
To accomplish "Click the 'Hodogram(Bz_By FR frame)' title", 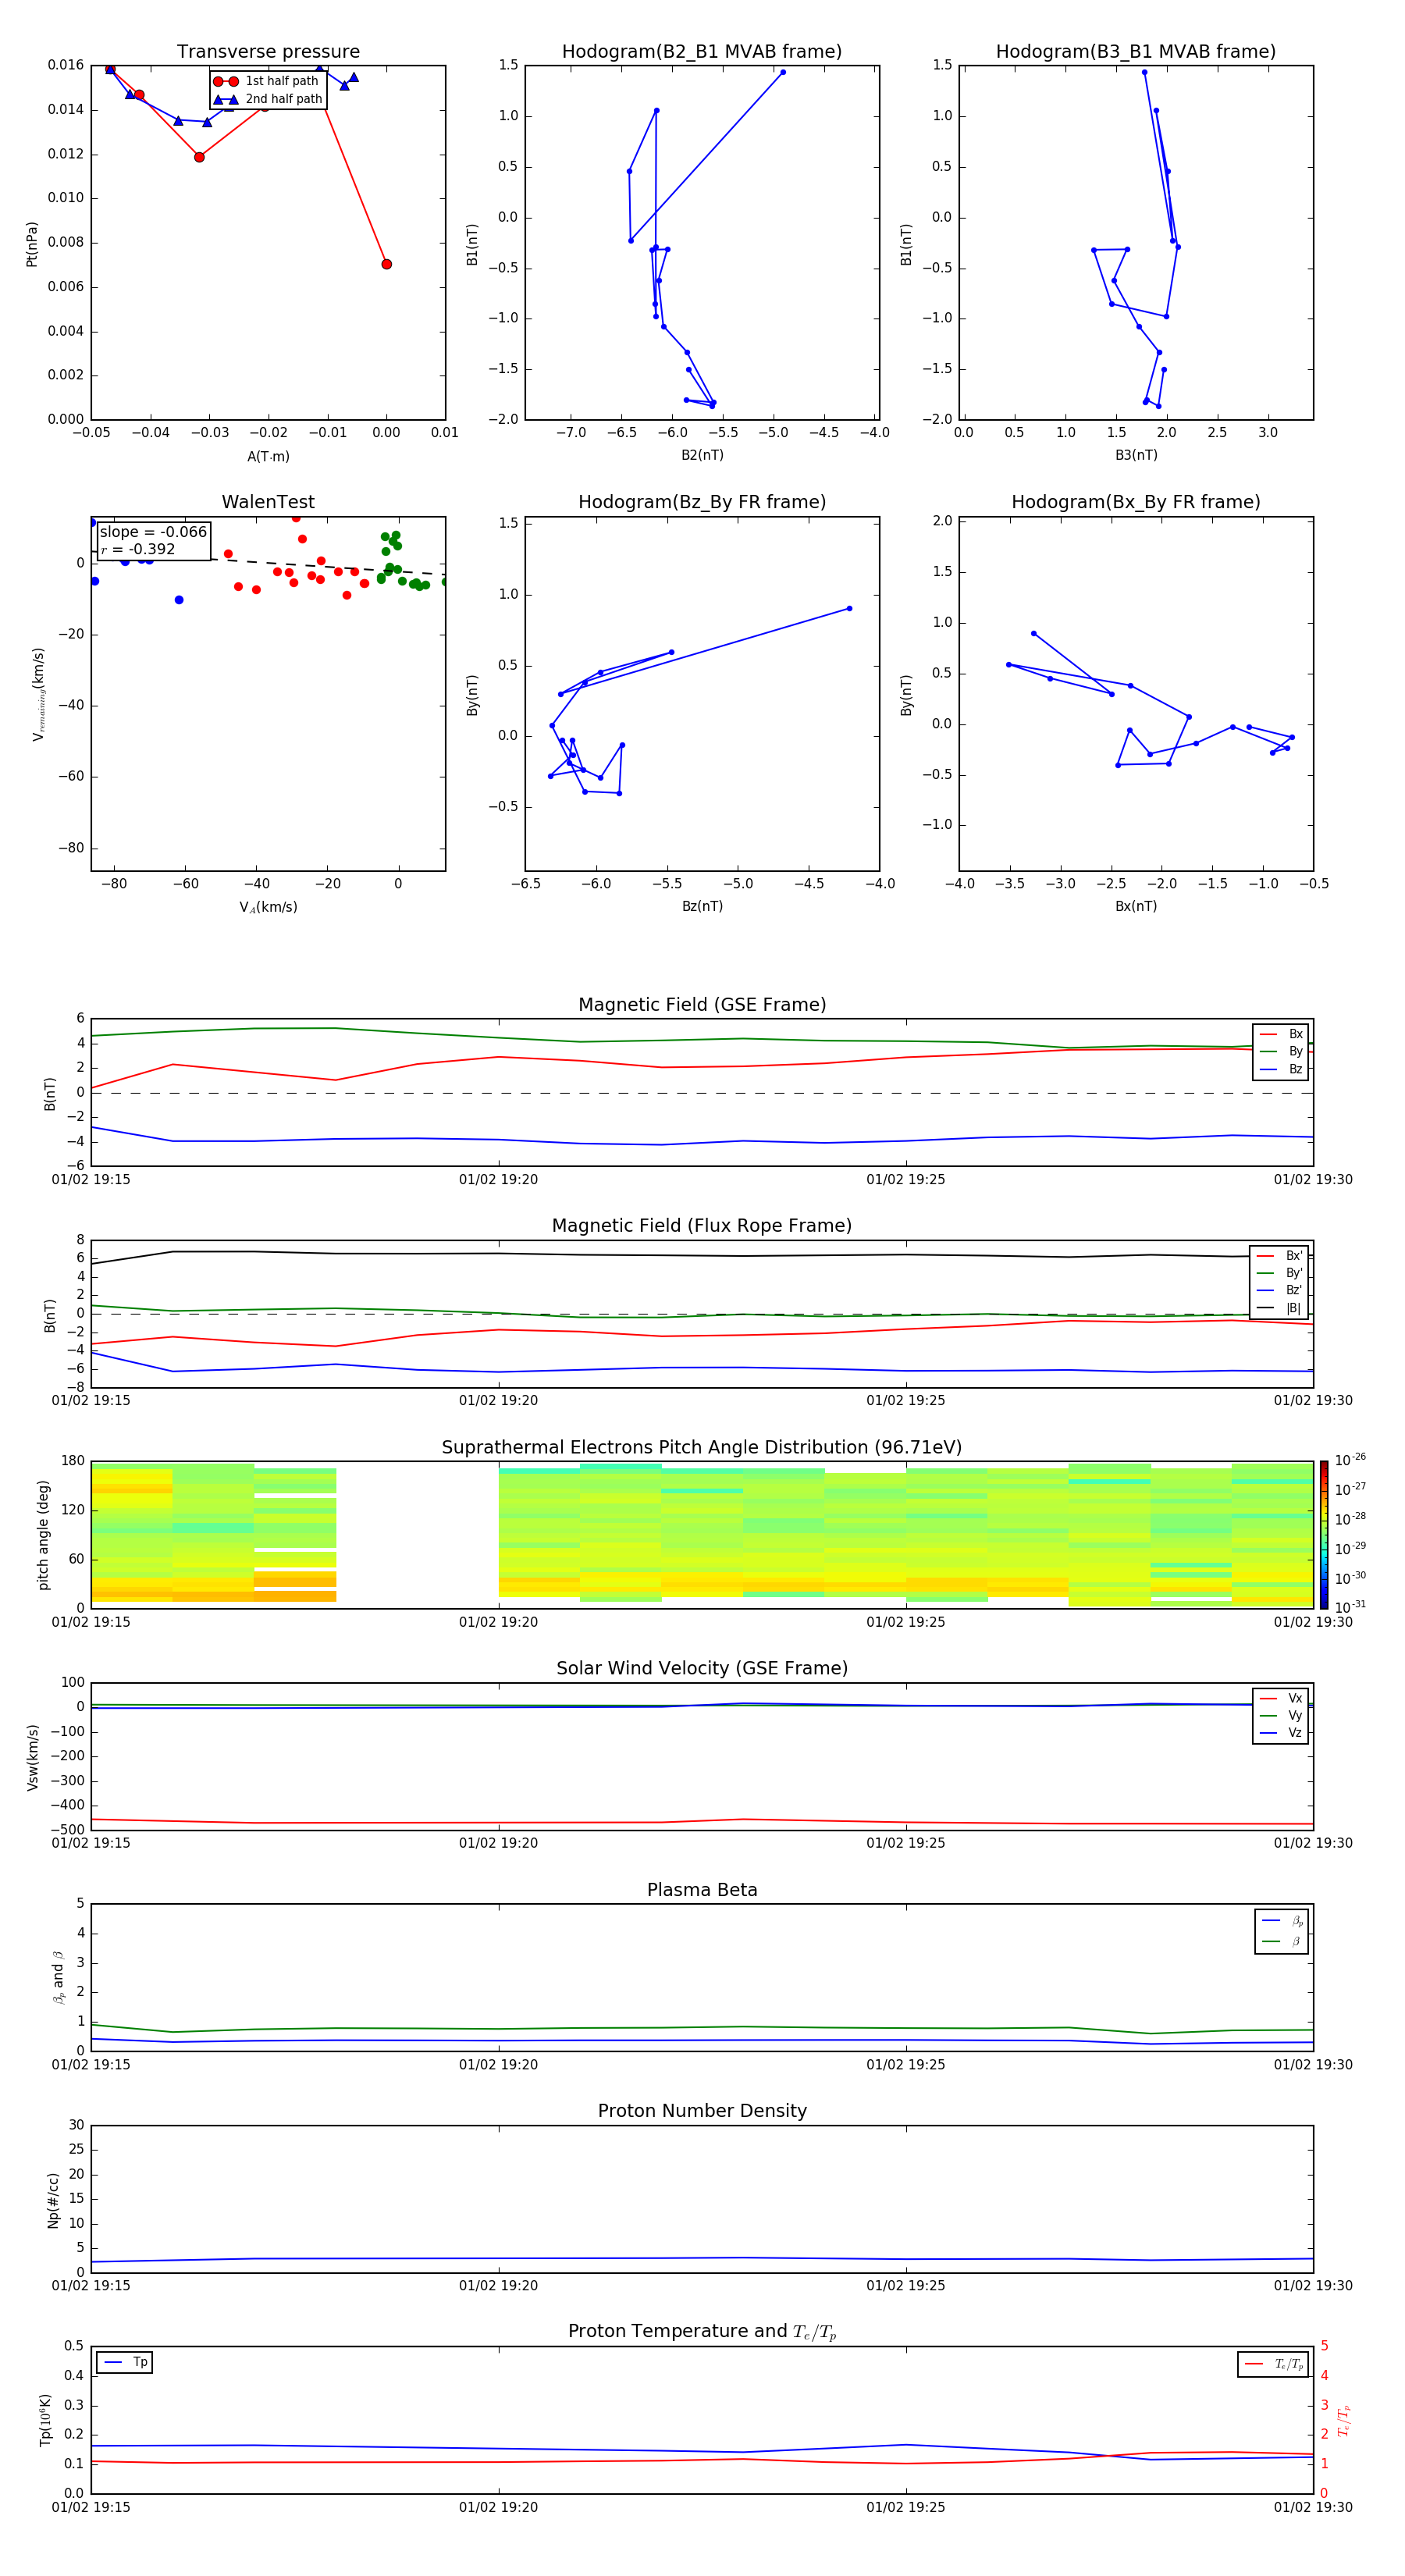I will coord(702,502).
